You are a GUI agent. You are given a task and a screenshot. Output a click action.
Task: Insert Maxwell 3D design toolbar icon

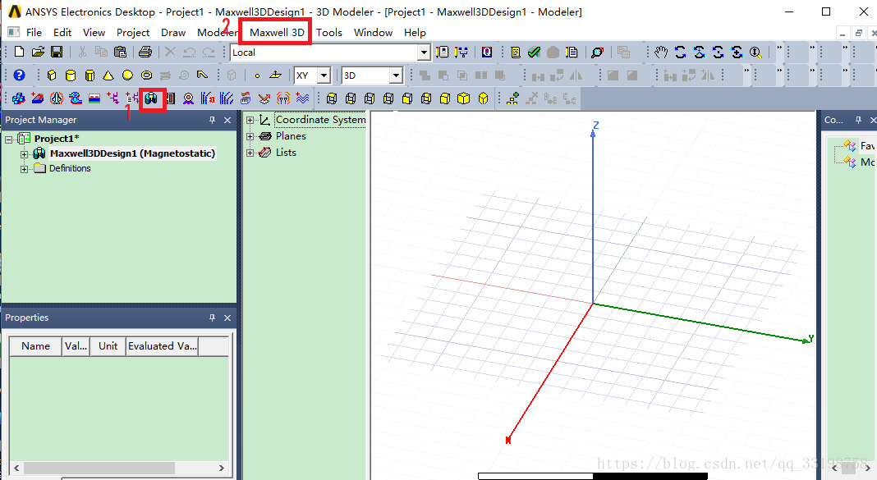(x=152, y=98)
